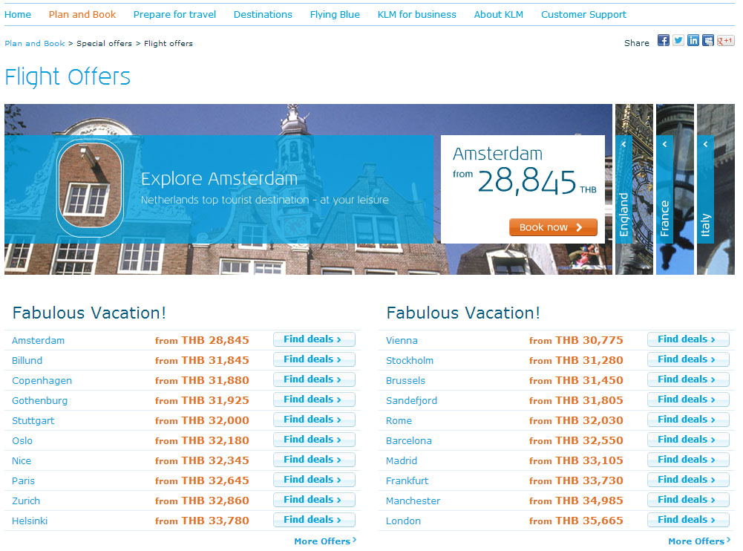This screenshot has width=743, height=551.
Task: Find deals for Nice
Action: tap(314, 460)
